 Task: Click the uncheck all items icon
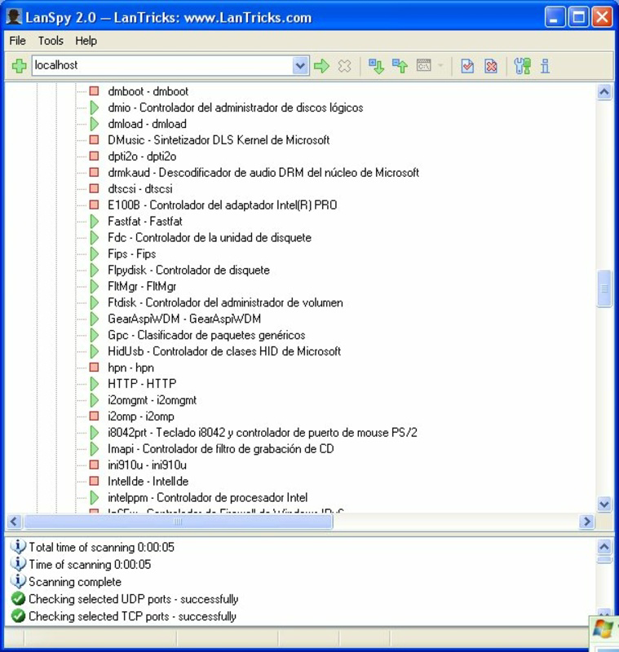click(x=491, y=66)
